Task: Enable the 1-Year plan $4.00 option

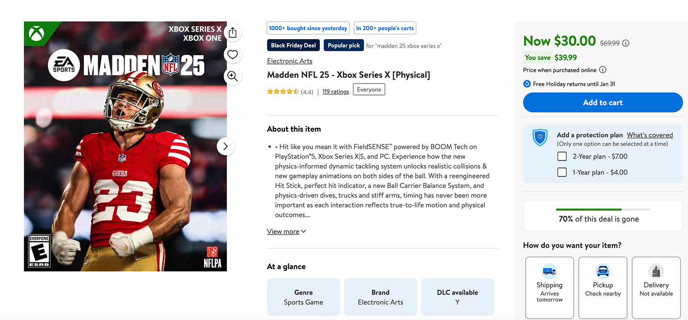Action: point(562,172)
